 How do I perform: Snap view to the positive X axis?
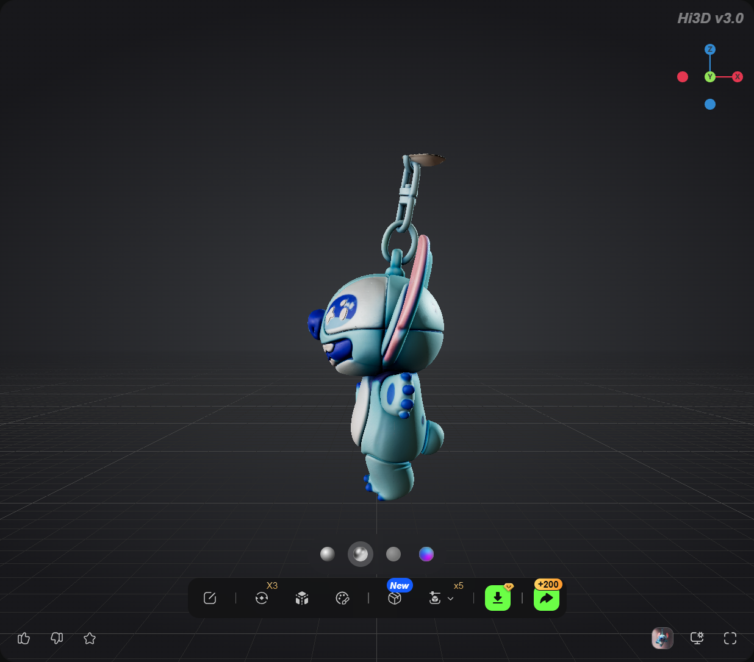[x=738, y=77]
